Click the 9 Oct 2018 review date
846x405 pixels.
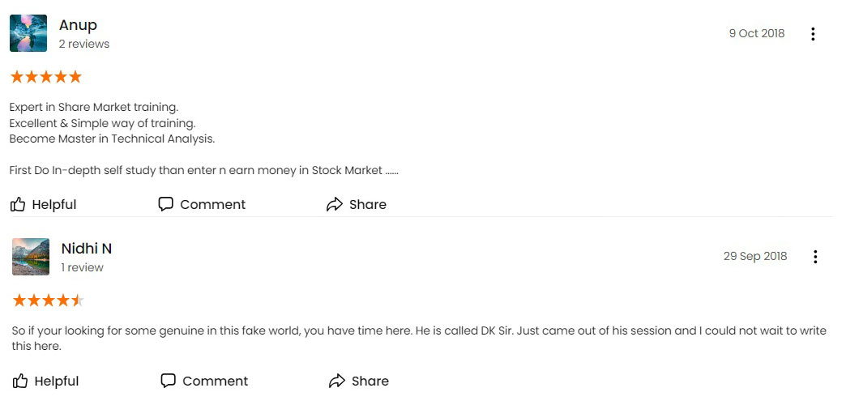click(756, 33)
